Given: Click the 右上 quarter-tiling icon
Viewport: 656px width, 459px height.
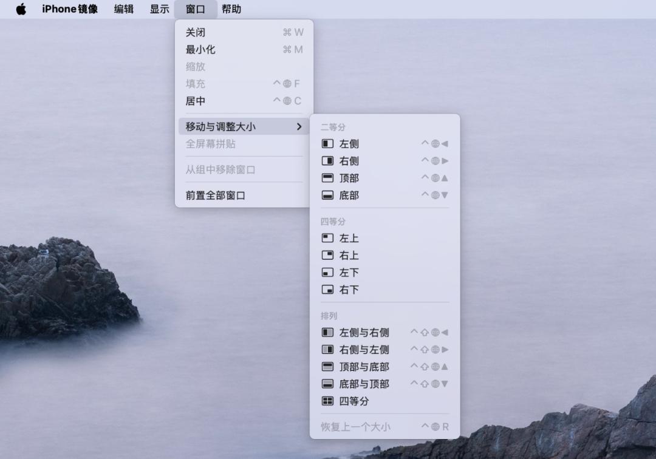Looking at the screenshot, I should tap(327, 255).
